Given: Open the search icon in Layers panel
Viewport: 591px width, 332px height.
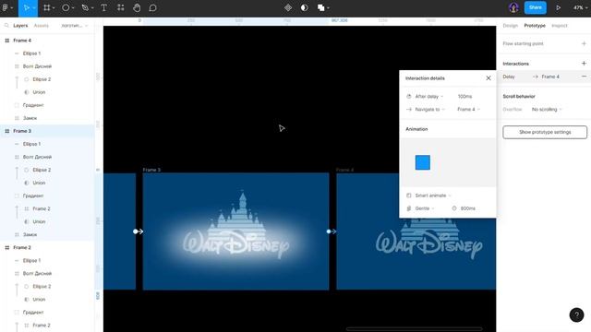Looking at the screenshot, I should tap(6, 26).
